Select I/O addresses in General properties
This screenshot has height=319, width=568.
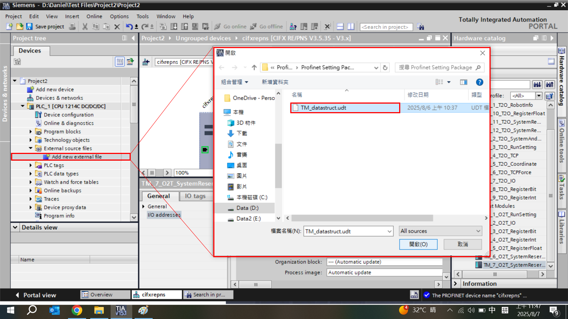point(164,215)
